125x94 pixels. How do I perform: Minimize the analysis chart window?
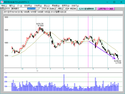tap(107, 2)
